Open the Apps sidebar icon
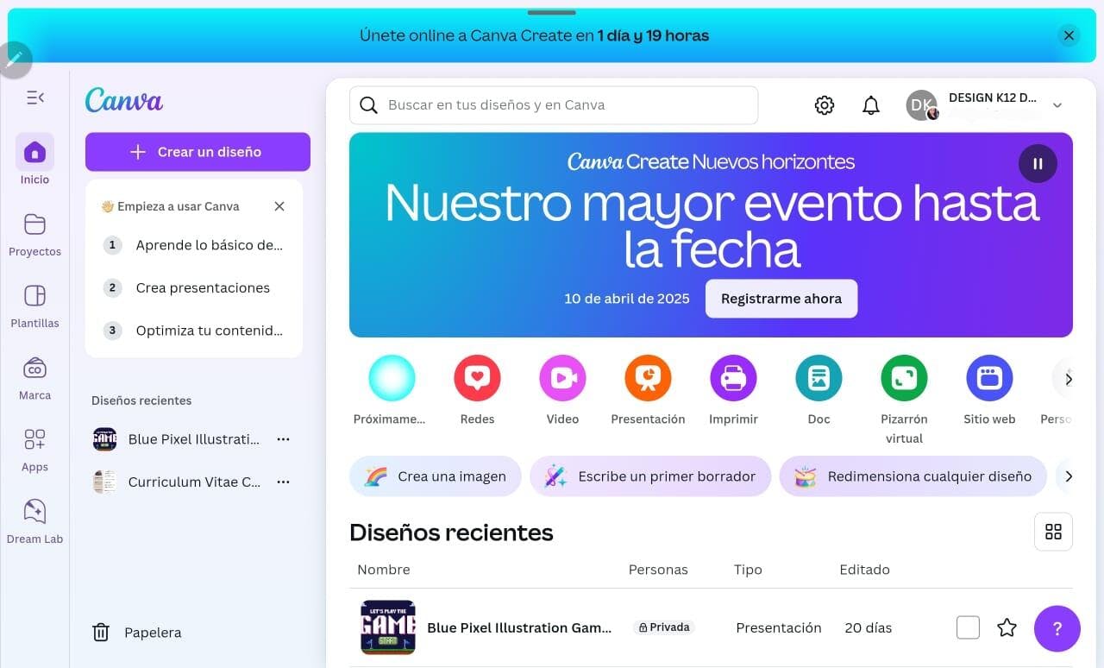Viewport: 1104px width, 668px height. [34, 440]
